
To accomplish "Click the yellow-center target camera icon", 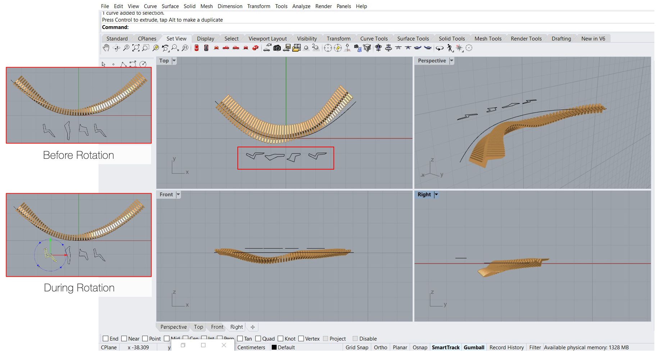I will click(x=338, y=48).
